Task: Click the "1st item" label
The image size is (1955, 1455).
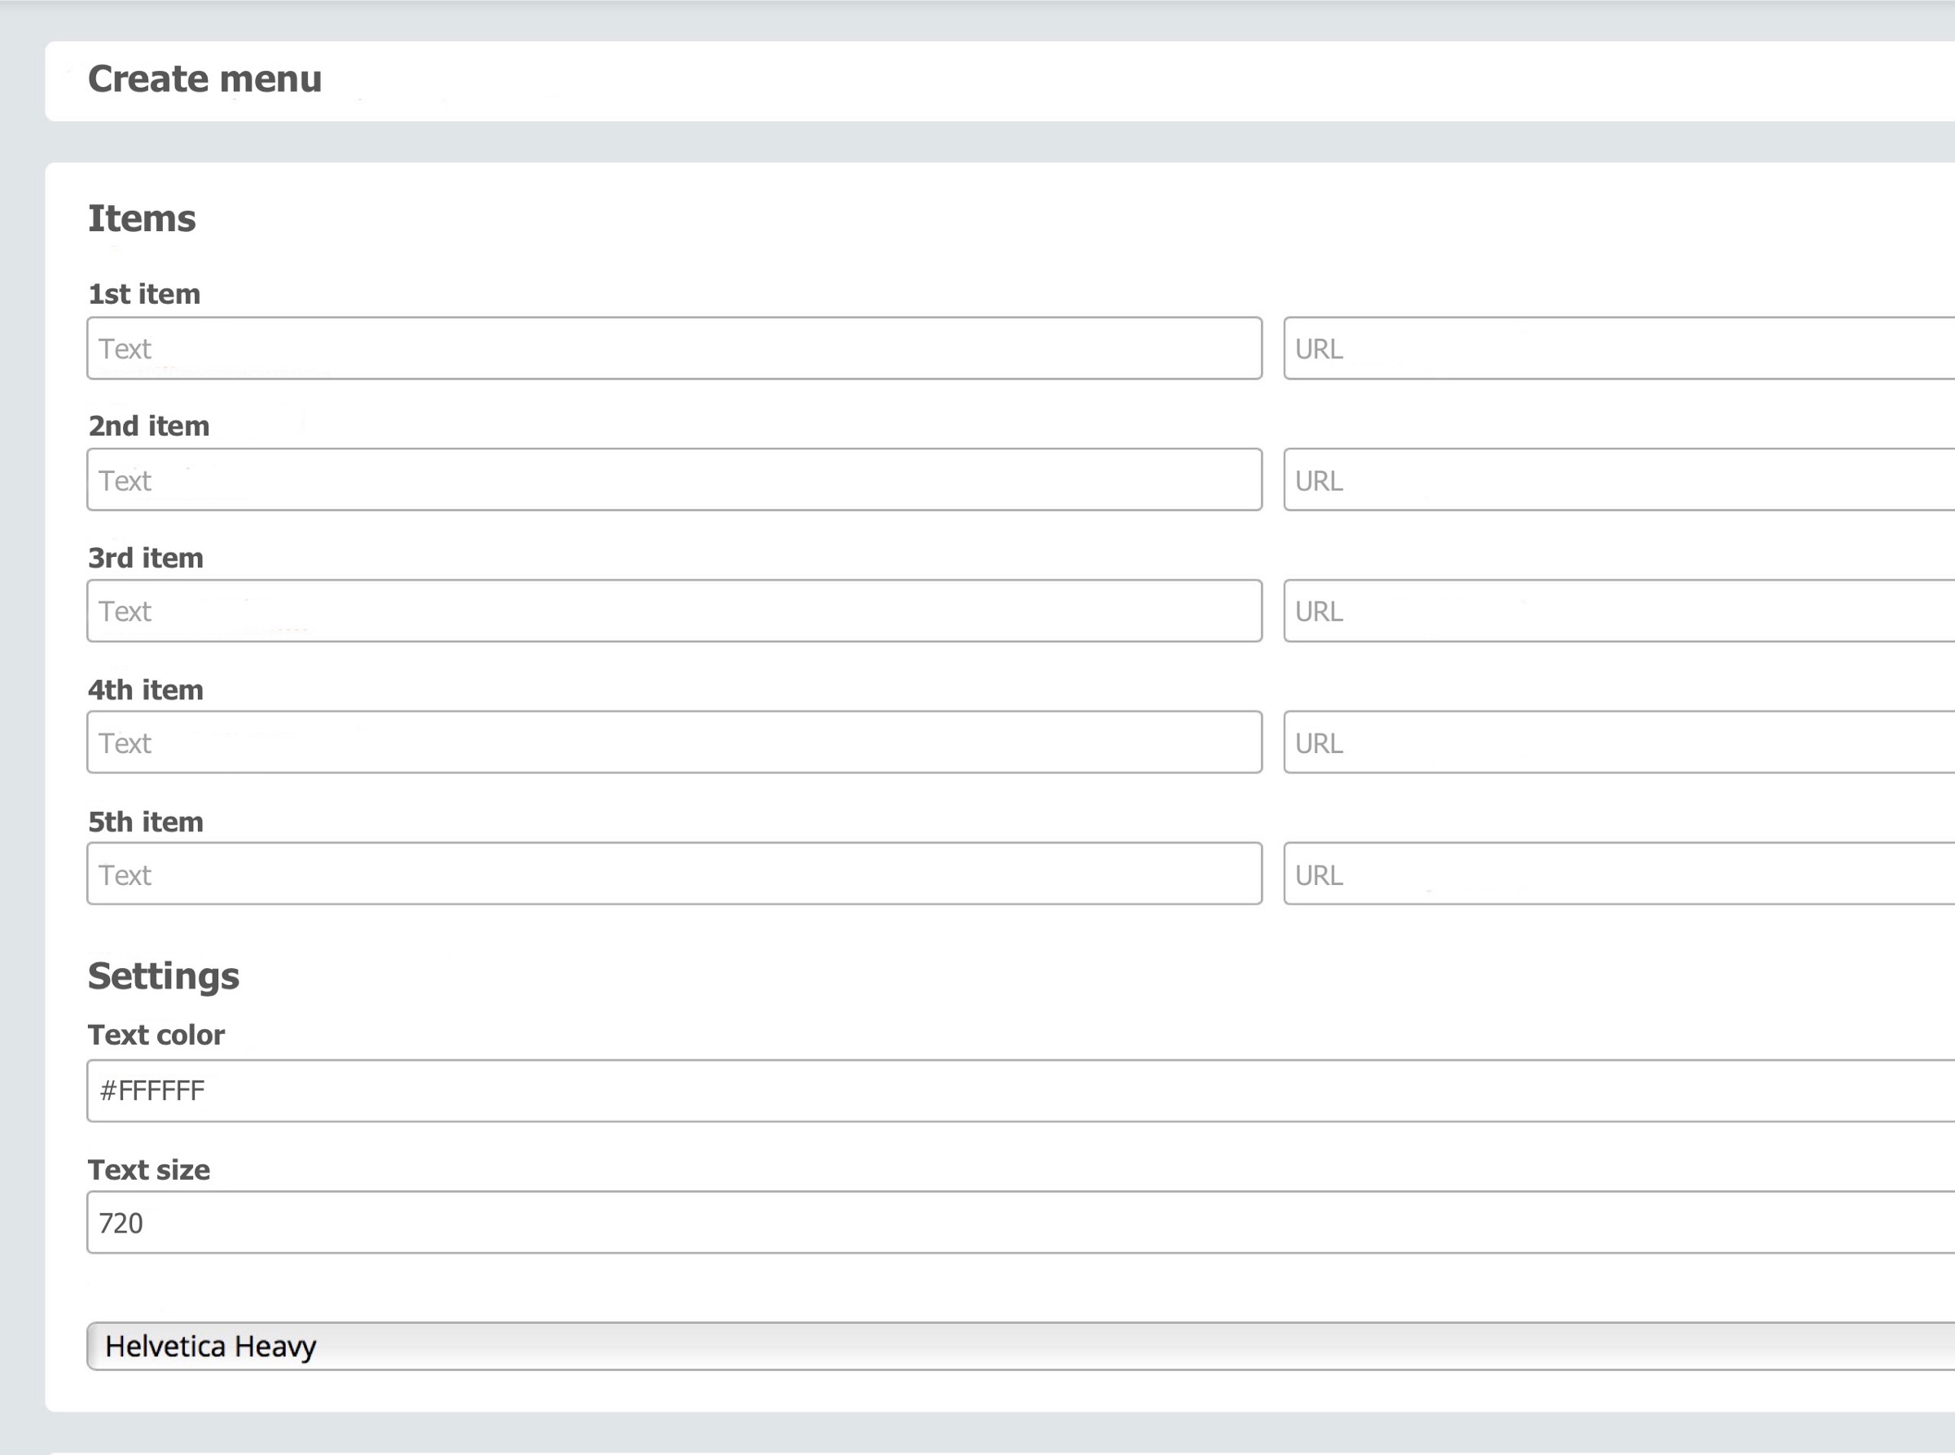Action: tap(144, 294)
